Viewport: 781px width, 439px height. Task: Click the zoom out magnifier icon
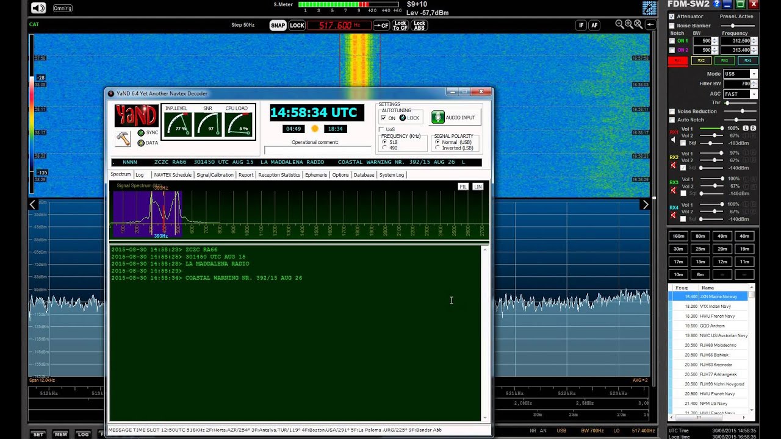pos(620,24)
